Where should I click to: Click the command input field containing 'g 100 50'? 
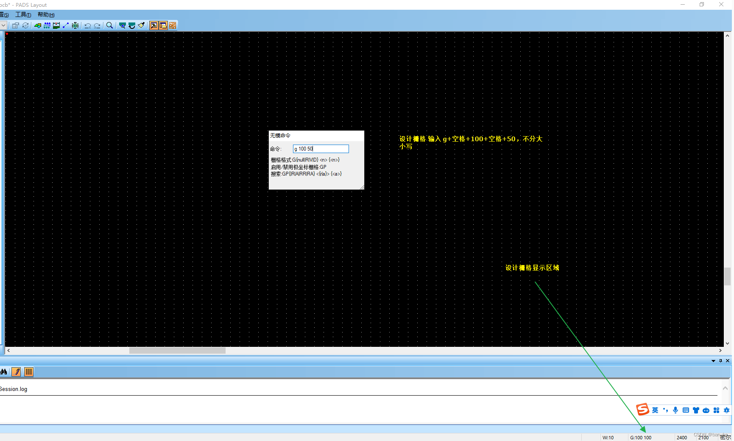click(x=321, y=149)
